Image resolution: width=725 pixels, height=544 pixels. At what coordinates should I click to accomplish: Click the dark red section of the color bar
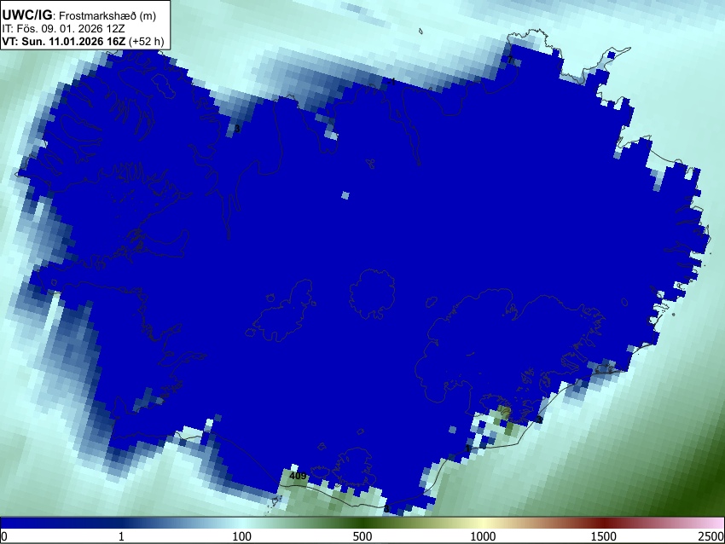click(x=604, y=523)
